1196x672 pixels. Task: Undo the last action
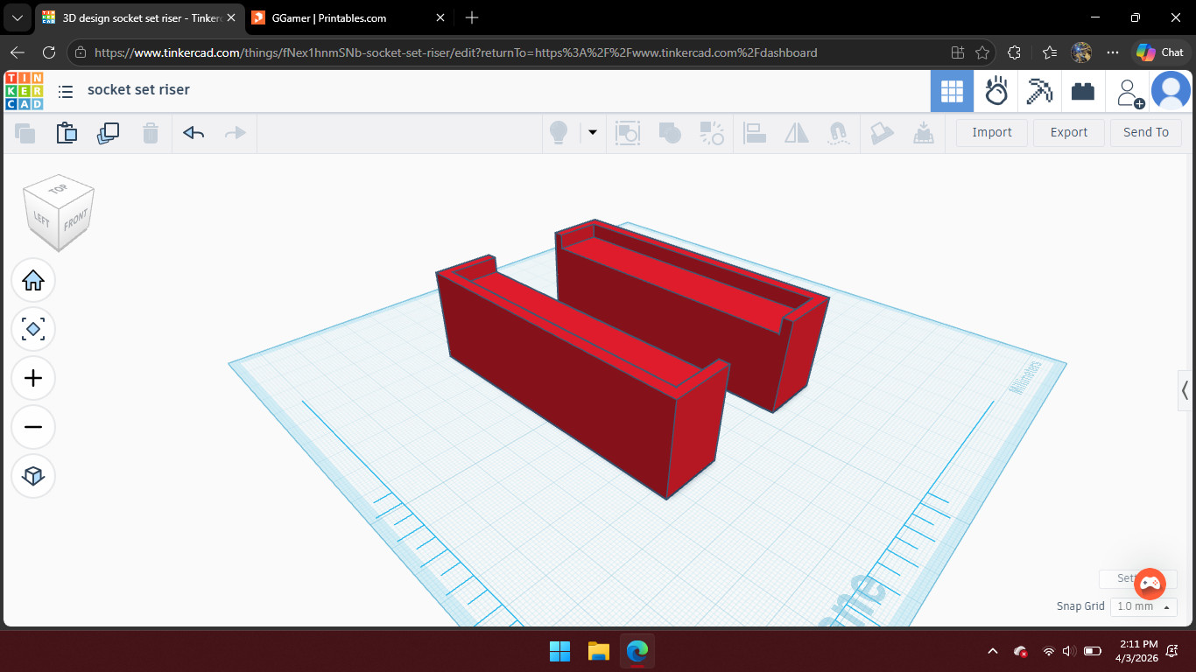(193, 133)
